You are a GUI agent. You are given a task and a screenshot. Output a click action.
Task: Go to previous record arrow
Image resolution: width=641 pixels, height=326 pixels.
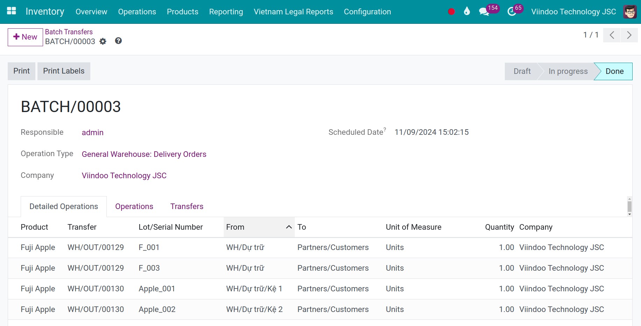[612, 35]
